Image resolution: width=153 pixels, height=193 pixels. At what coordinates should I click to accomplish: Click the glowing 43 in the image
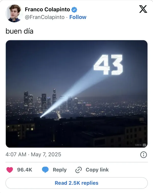click(x=108, y=65)
